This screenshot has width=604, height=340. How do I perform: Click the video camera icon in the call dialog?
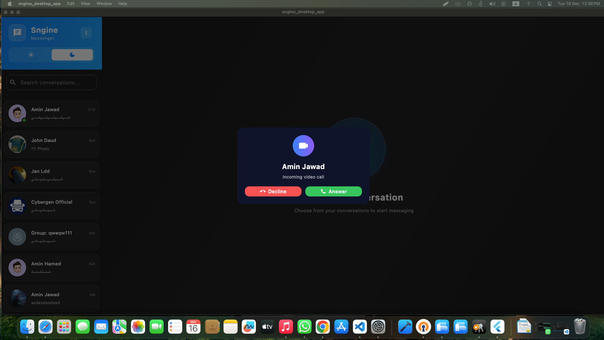[x=303, y=145]
